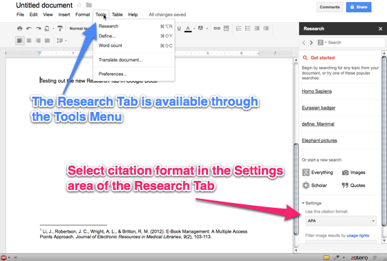The height and width of the screenshot is (261, 387).
Task: Start a Quotes search
Action: [353, 185]
